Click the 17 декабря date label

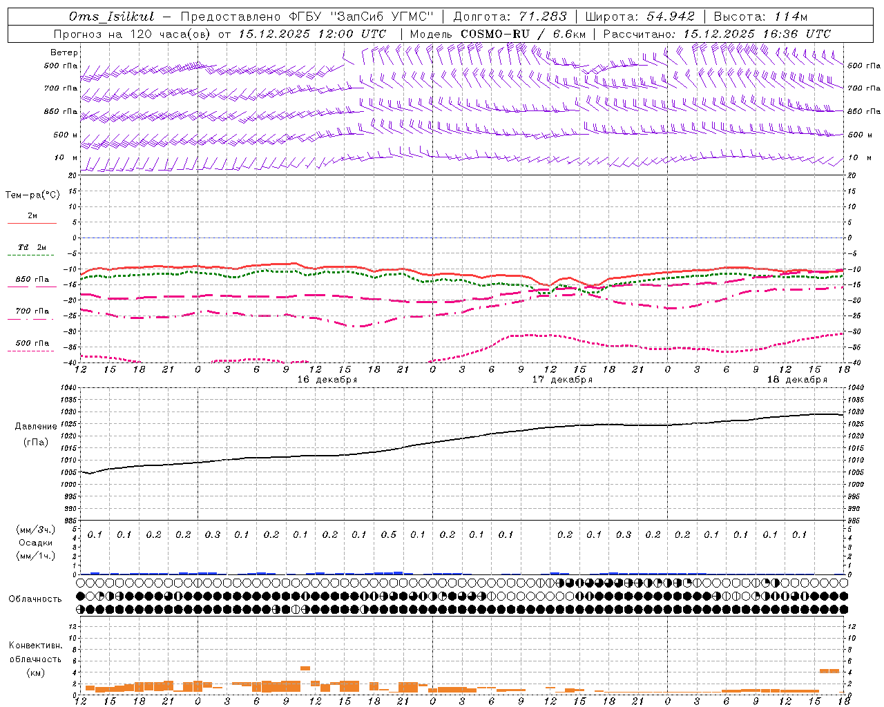(561, 380)
